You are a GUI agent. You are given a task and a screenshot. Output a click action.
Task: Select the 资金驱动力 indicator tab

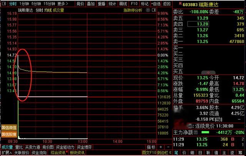(x=65, y=147)
